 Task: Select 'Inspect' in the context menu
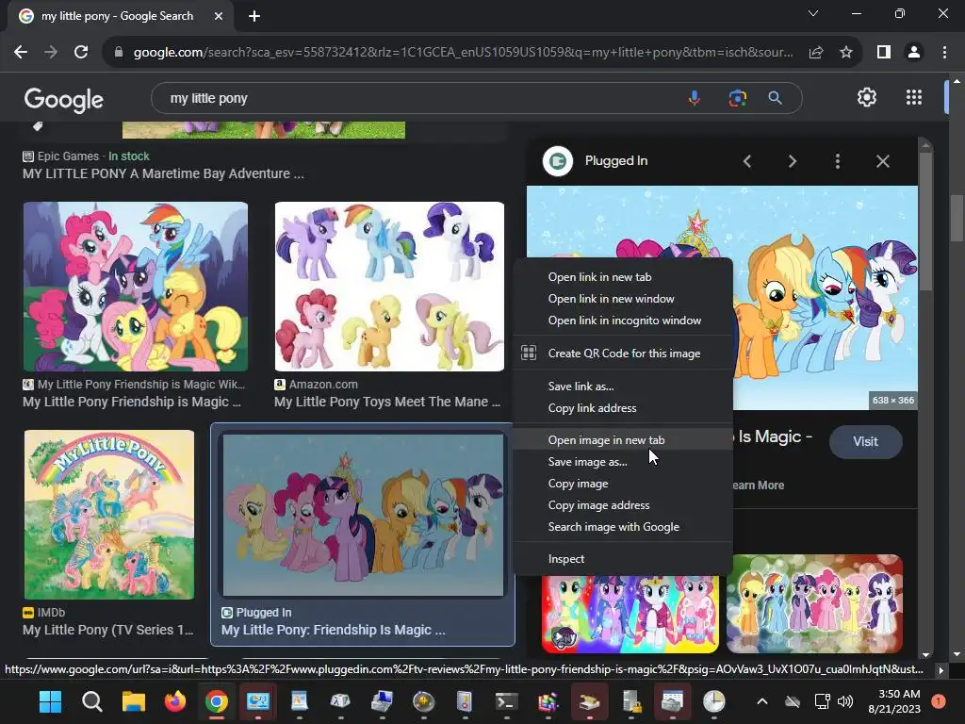[622, 559]
